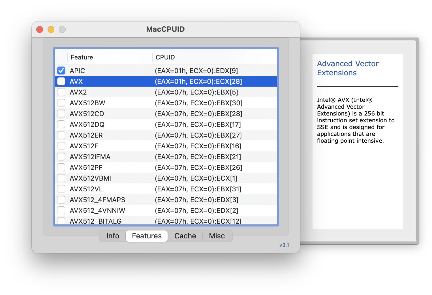Click CPUID value (EAX=07h, ECX=0):EBX[21]
Screen dimensions: 432x295
click(198, 157)
